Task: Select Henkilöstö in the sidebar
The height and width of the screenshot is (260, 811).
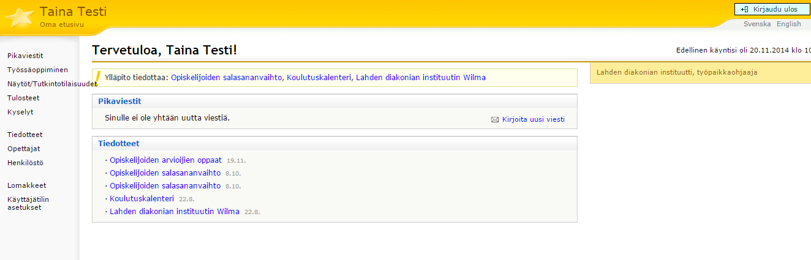Action: click(x=26, y=163)
